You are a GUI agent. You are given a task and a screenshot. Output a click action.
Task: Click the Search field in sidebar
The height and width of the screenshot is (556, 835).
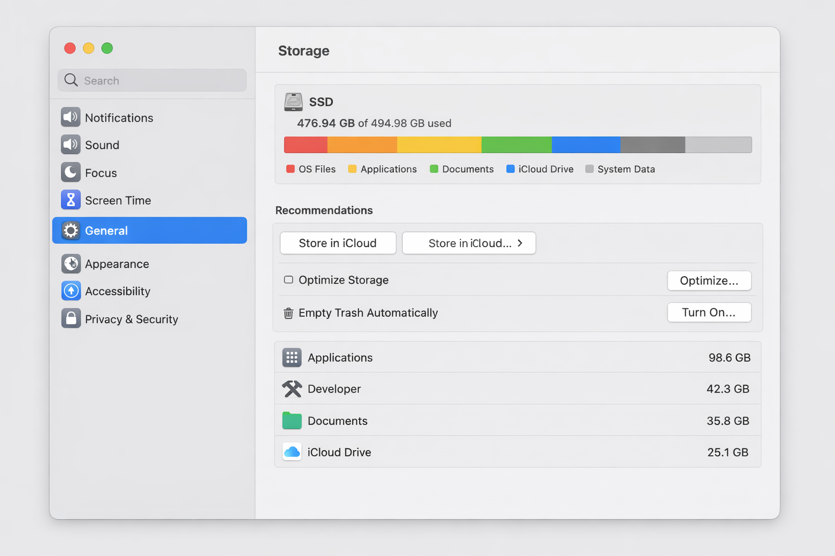point(152,80)
